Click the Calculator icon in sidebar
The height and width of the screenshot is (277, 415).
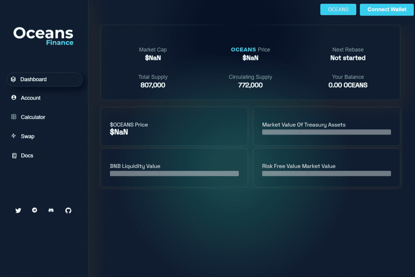click(x=14, y=117)
